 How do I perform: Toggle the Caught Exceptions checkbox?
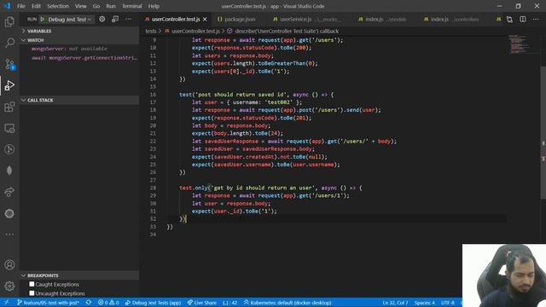(32, 284)
